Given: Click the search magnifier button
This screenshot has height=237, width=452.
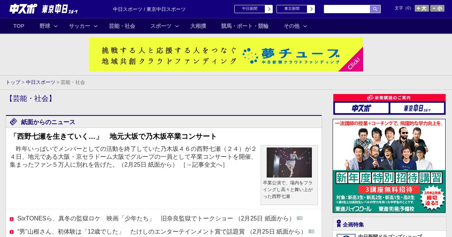Looking at the screenshot, I should 375,9.
